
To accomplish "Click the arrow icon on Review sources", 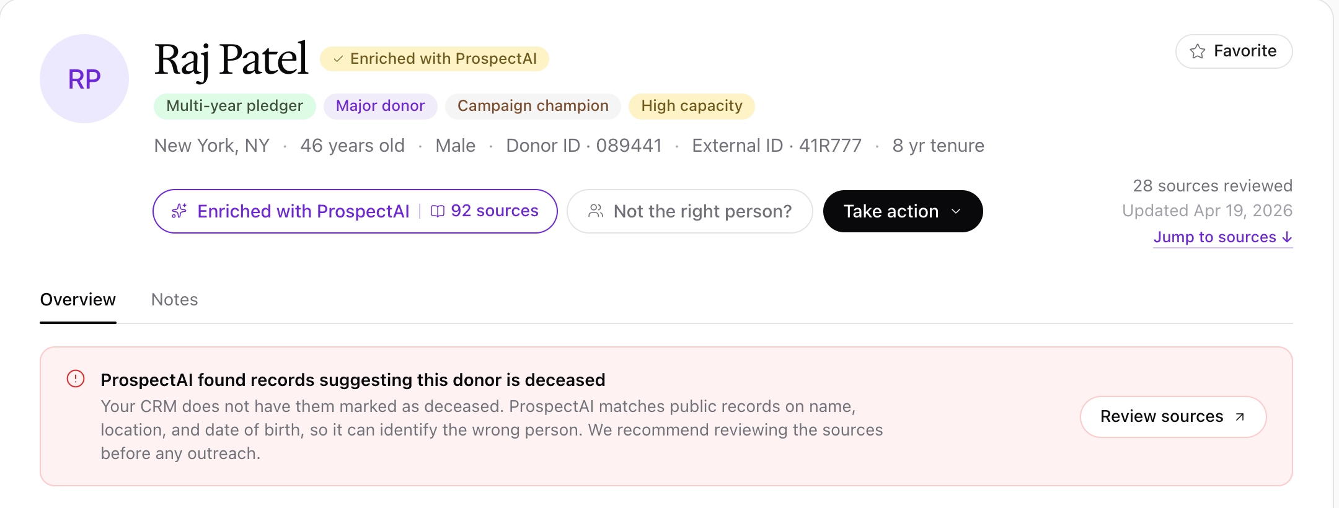I will point(1240,417).
